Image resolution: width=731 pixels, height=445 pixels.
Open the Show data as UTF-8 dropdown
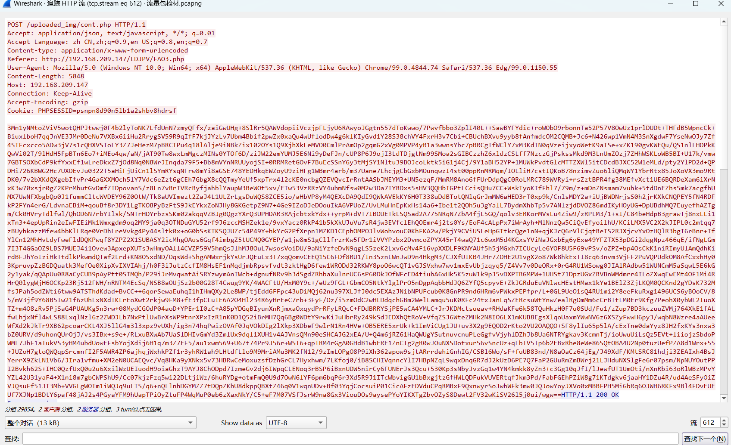coord(296,423)
